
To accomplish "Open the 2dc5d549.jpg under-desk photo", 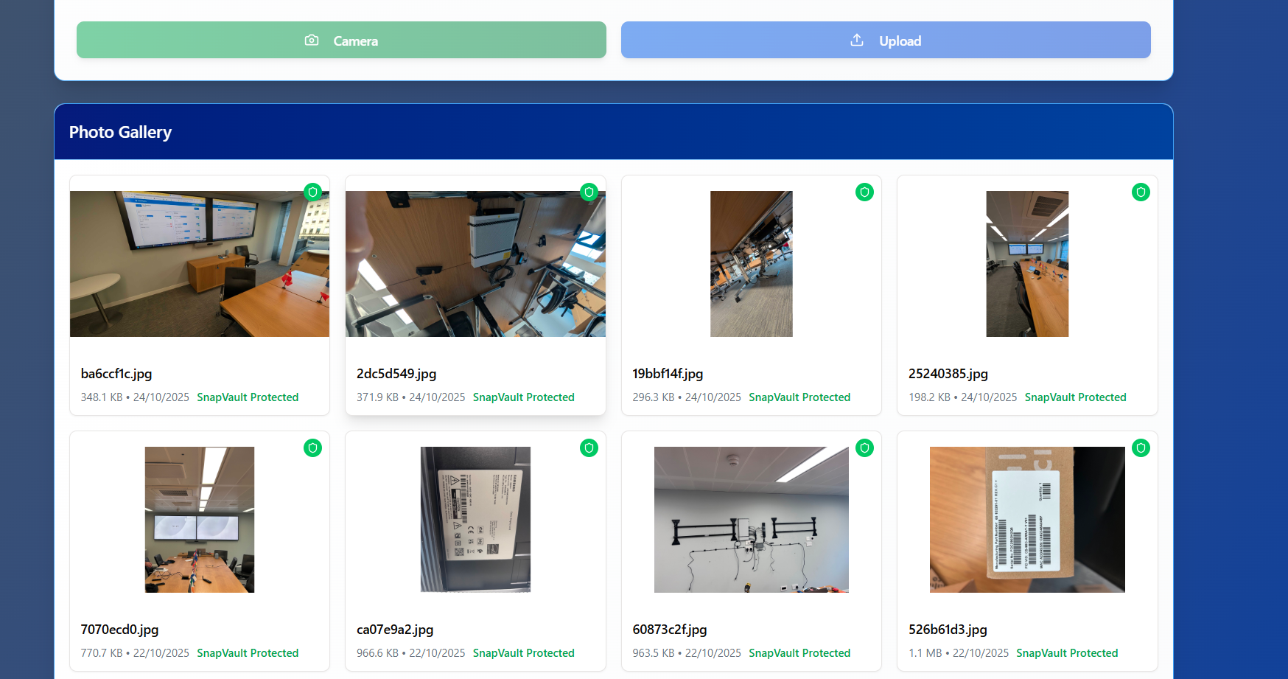I will [x=475, y=264].
